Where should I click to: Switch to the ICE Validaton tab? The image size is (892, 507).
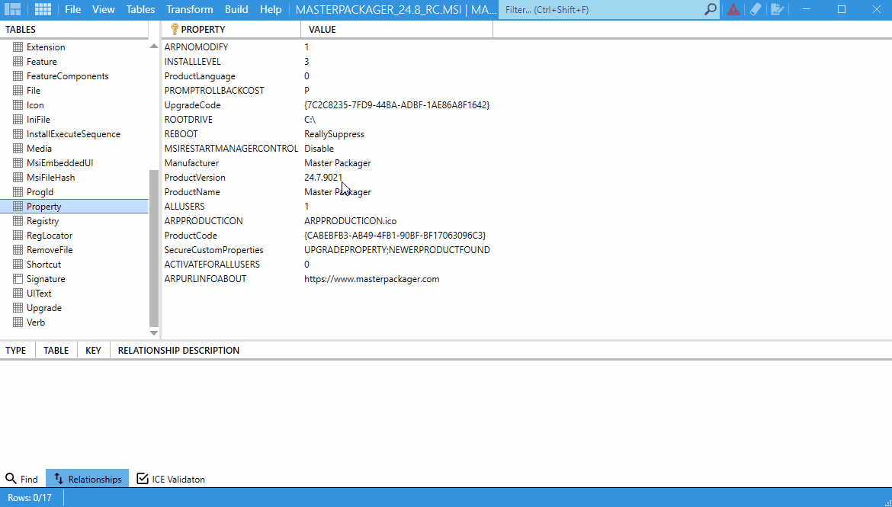click(171, 479)
